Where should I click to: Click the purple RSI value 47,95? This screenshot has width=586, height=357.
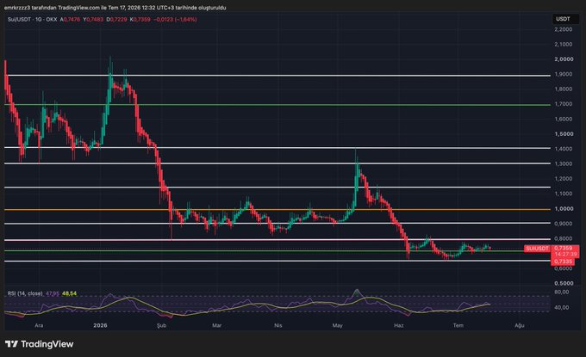point(53,293)
